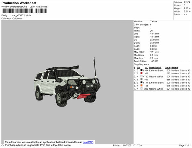
Task: Select the stitches count 21374
Action: point(187,2)
